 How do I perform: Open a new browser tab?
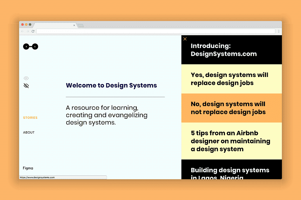pos(80,25)
